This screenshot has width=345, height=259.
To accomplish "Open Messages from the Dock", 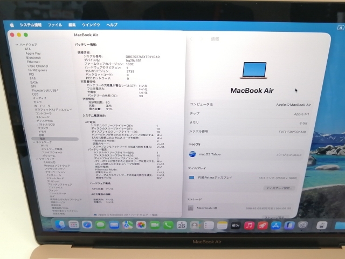I will coord(101,225).
